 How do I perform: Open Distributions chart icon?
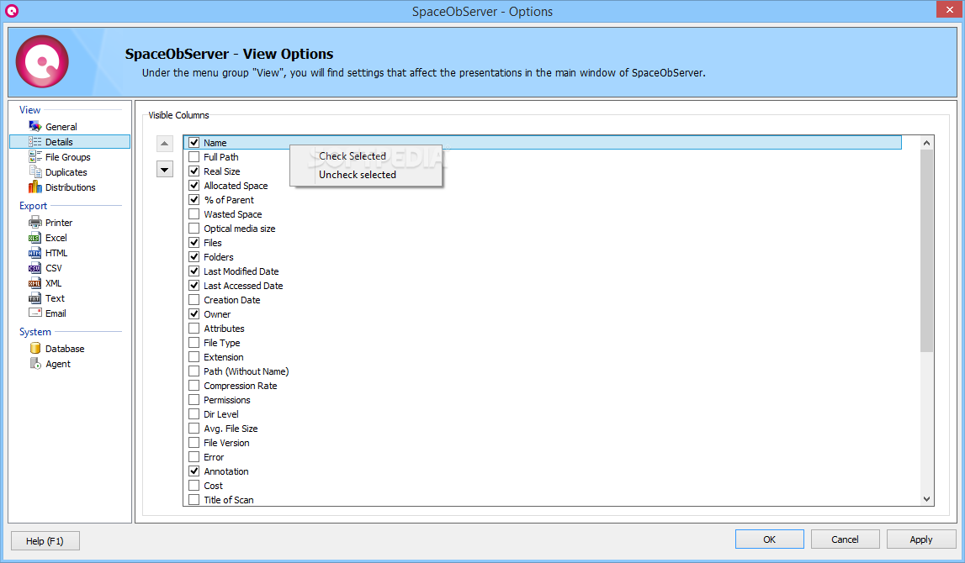point(35,187)
